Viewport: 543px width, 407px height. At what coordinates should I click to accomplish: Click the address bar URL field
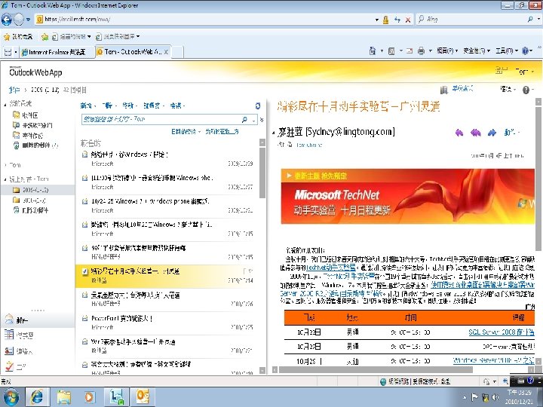click(204, 20)
